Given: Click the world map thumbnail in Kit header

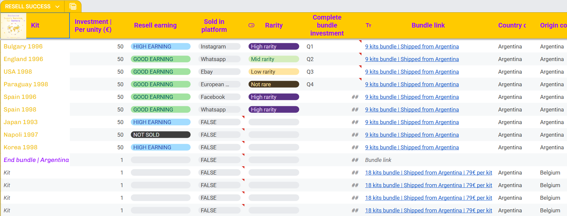Looking at the screenshot, I should point(14,26).
